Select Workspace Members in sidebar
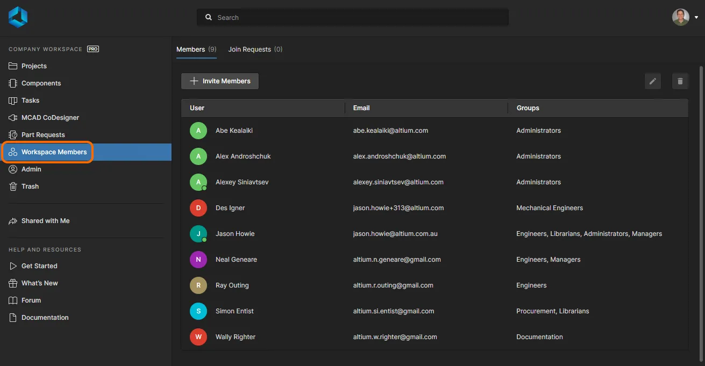 tap(86, 152)
